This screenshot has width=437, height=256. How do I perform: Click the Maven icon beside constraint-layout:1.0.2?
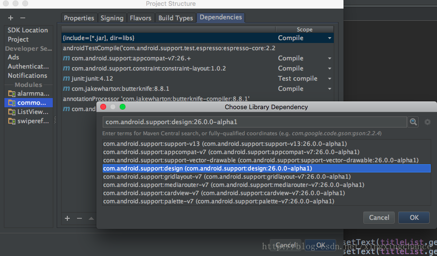point(66,69)
